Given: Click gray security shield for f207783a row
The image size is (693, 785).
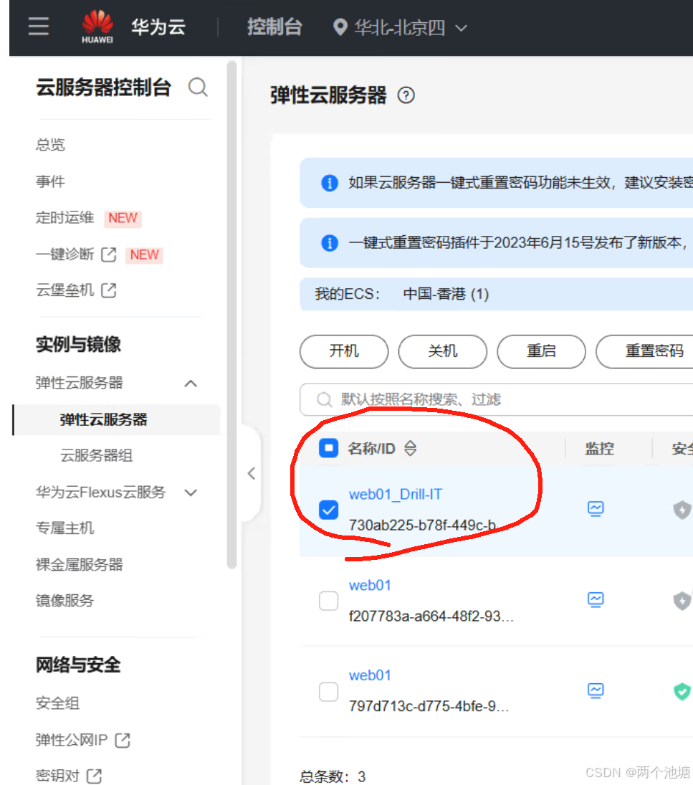Looking at the screenshot, I should (x=682, y=600).
